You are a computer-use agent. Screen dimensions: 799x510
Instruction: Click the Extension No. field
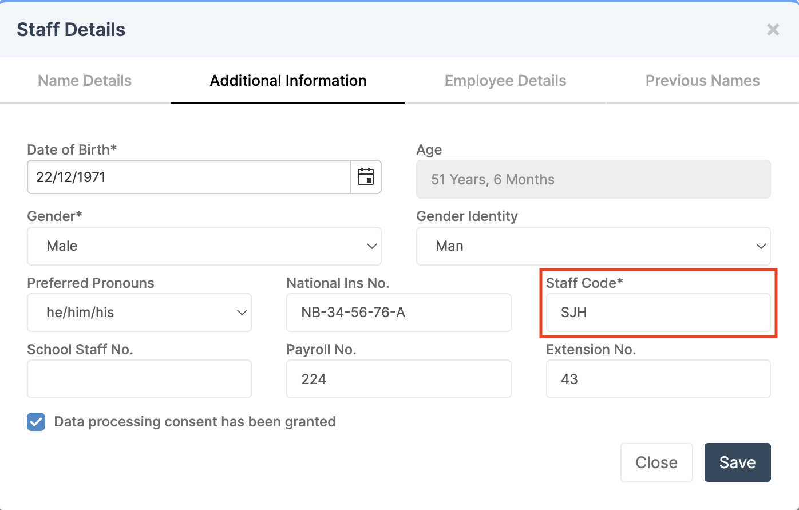658,379
